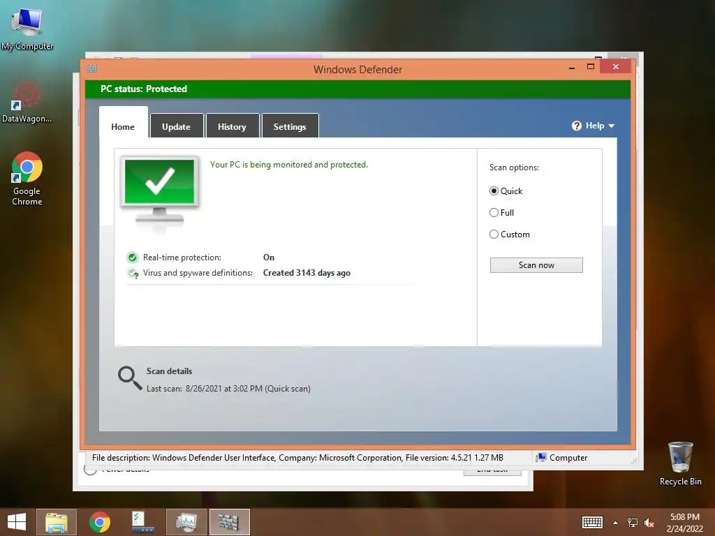
Task: Click Windows Defender title bar icon
Action: pos(91,68)
